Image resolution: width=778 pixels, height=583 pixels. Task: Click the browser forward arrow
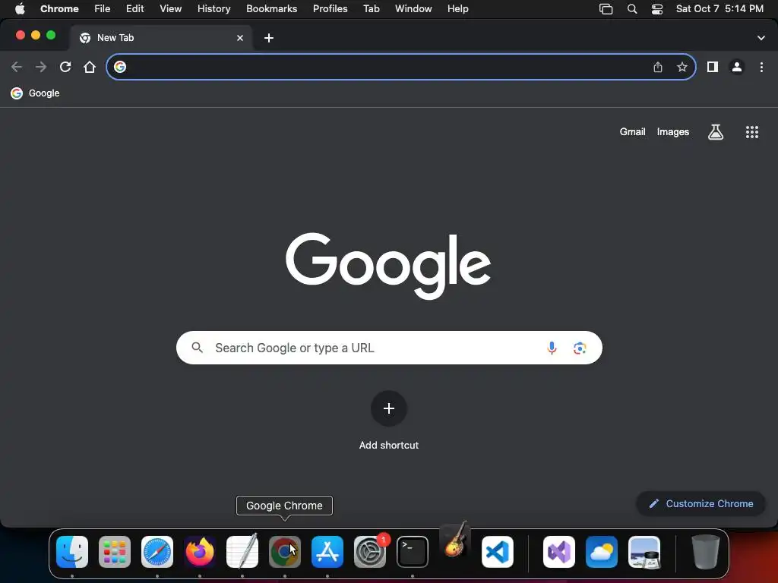point(41,67)
